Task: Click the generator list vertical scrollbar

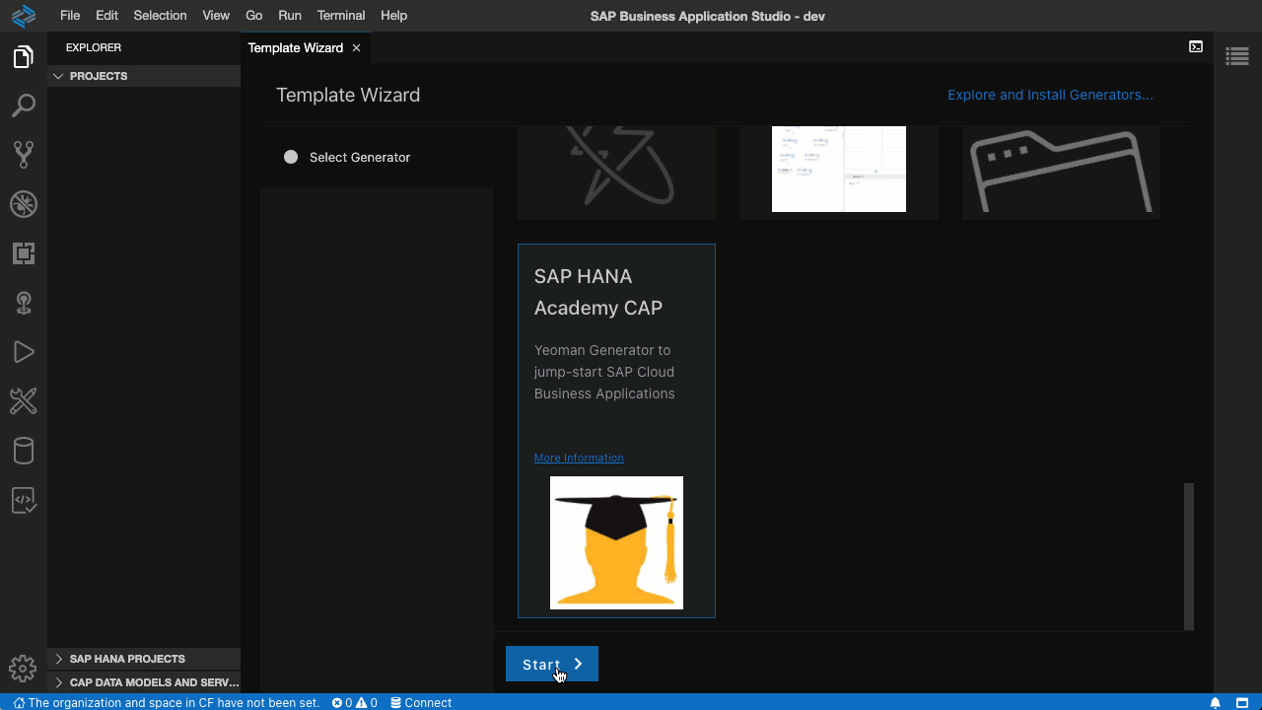Action: (x=1189, y=556)
